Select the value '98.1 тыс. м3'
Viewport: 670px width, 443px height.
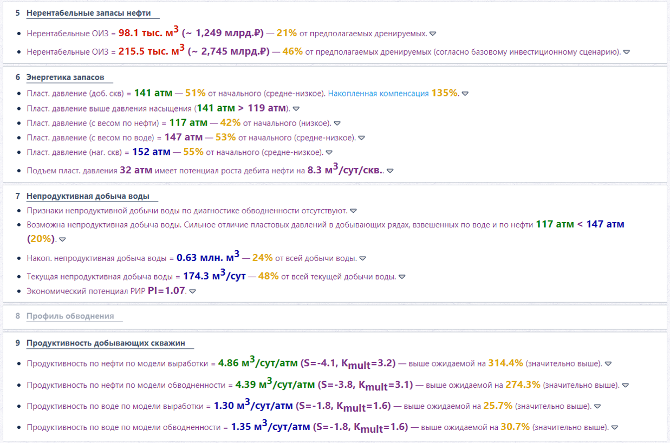149,32
